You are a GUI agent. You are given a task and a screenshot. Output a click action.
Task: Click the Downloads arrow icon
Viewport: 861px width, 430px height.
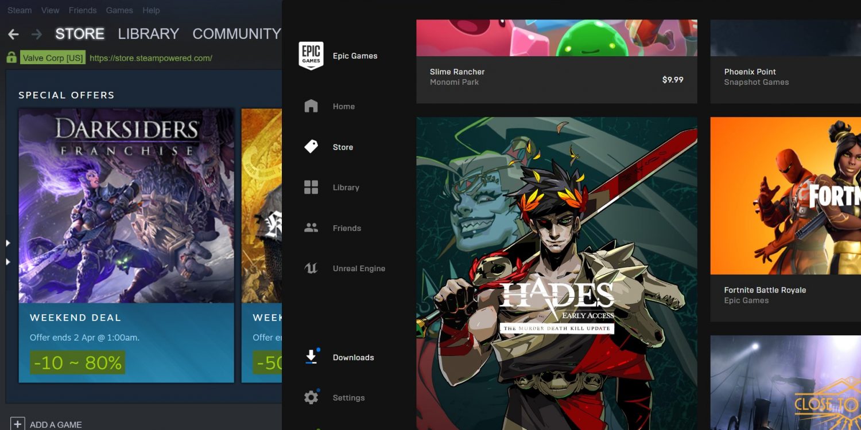point(311,357)
